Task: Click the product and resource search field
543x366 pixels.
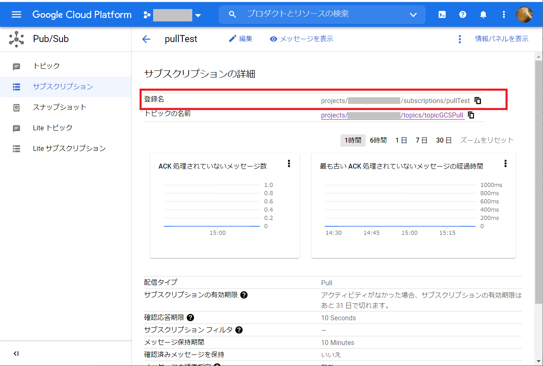Action: [322, 14]
